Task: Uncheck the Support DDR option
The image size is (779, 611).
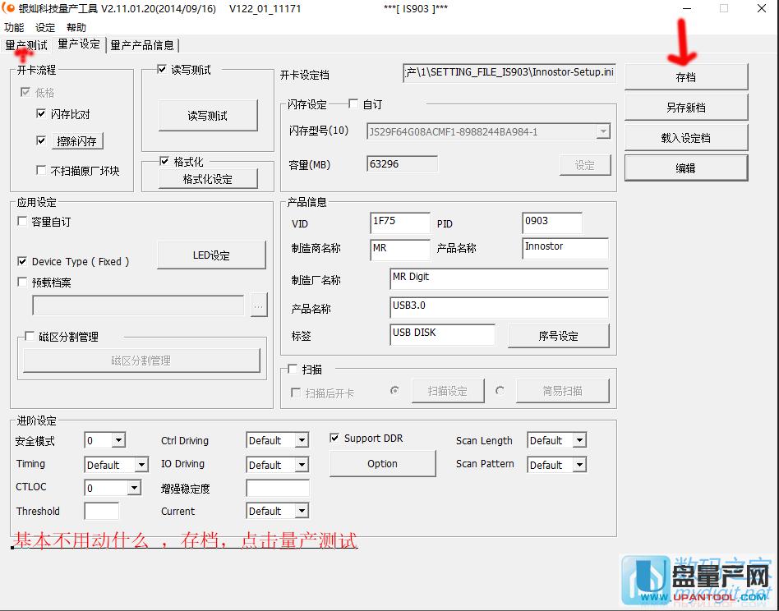Action: click(334, 438)
